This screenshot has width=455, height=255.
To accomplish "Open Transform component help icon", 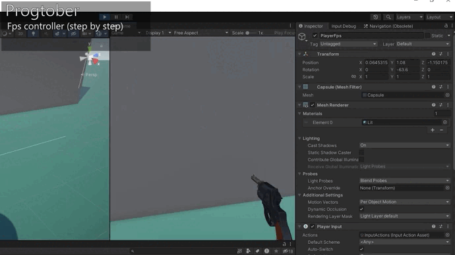I will click(x=433, y=54).
